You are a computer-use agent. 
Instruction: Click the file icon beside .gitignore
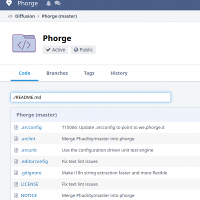pyautogui.click(x=16, y=172)
